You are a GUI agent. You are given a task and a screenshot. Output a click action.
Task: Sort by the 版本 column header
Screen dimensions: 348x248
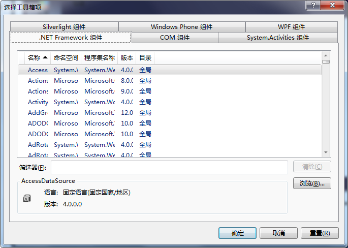tap(127, 58)
